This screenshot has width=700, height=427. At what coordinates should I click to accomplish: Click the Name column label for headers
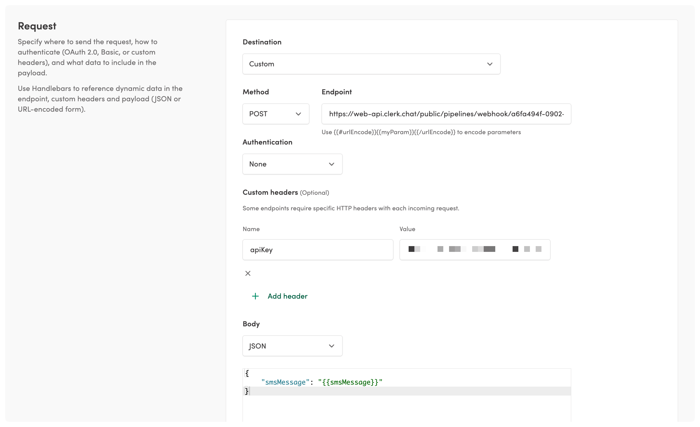pos(251,229)
